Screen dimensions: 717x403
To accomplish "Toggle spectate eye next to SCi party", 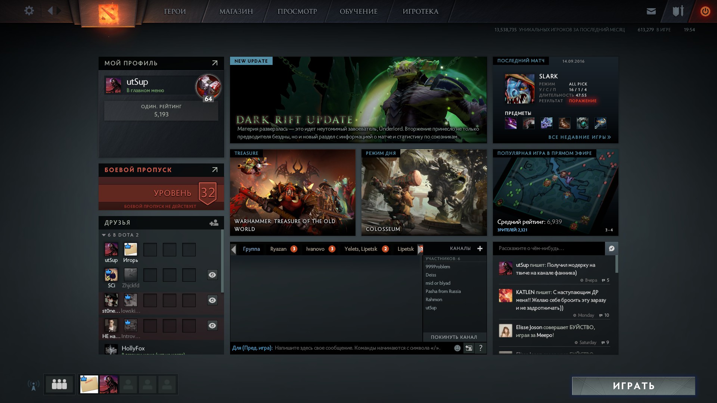I will 212,275.
